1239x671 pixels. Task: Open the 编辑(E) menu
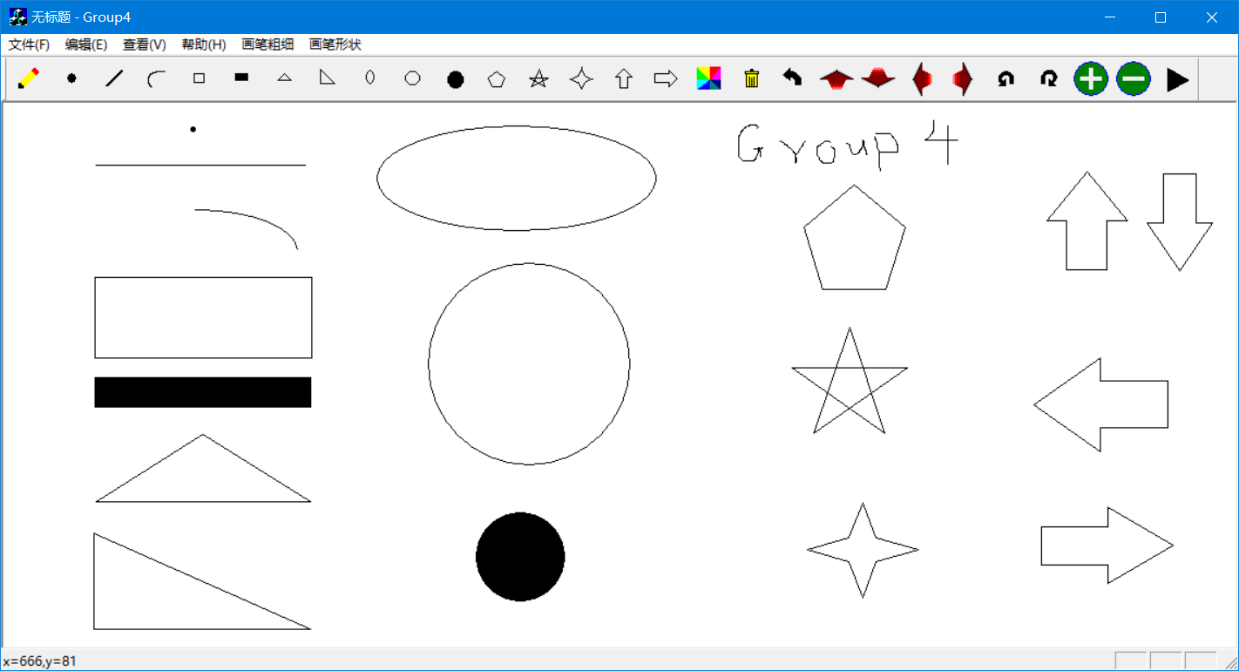coord(86,44)
